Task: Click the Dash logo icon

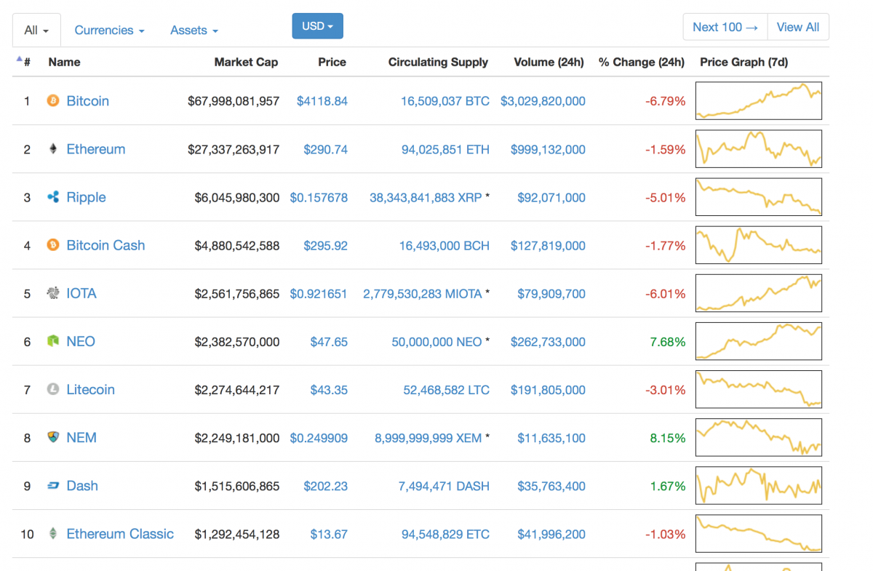Action: pyautogui.click(x=52, y=485)
